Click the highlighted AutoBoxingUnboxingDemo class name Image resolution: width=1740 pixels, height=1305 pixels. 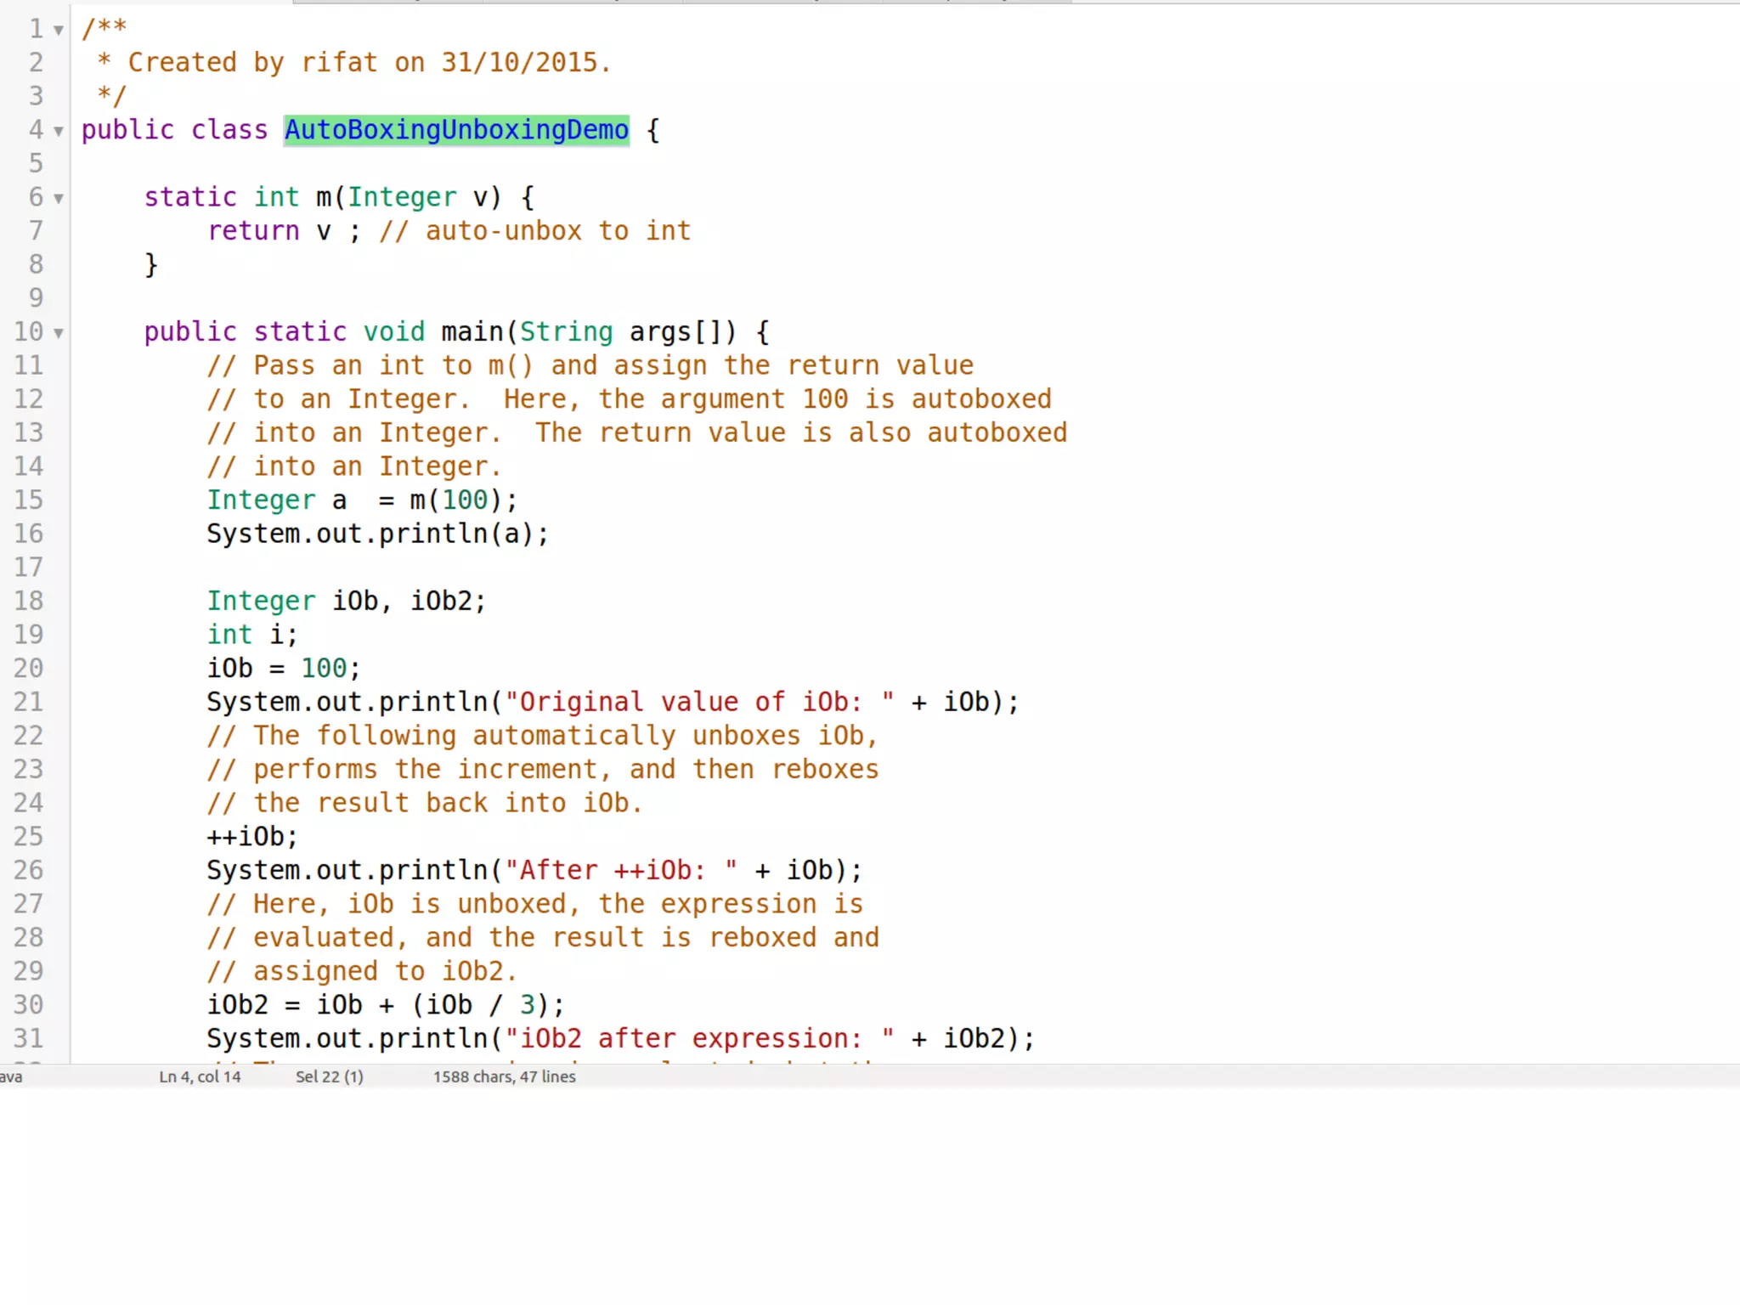coord(456,130)
